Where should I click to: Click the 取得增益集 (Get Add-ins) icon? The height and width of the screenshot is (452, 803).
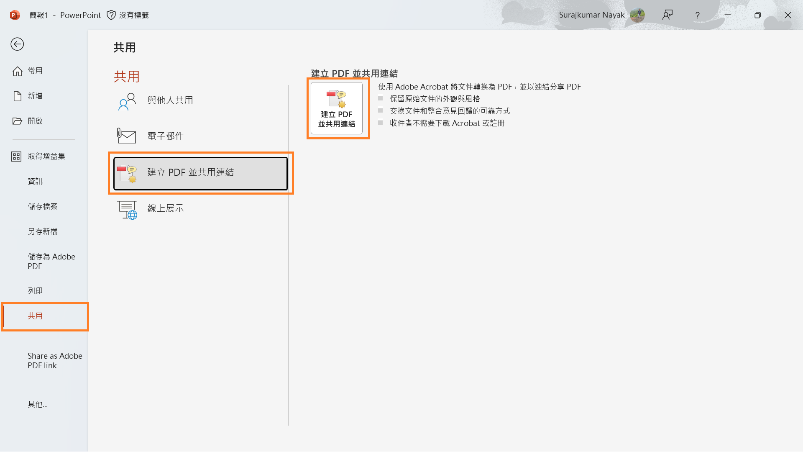coord(16,156)
